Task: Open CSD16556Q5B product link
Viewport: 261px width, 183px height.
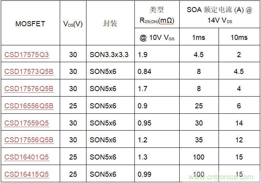Action: (x=29, y=106)
